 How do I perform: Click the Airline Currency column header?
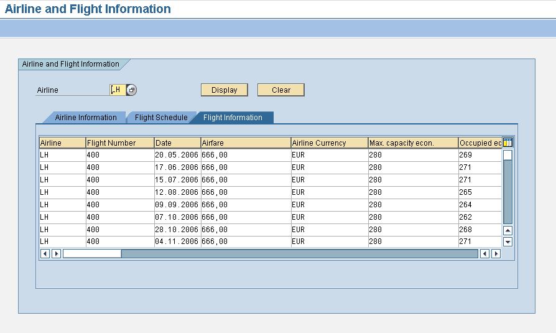coord(330,143)
